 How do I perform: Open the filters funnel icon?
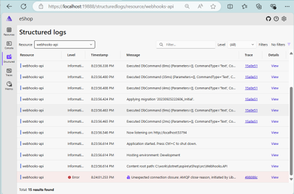289,45
